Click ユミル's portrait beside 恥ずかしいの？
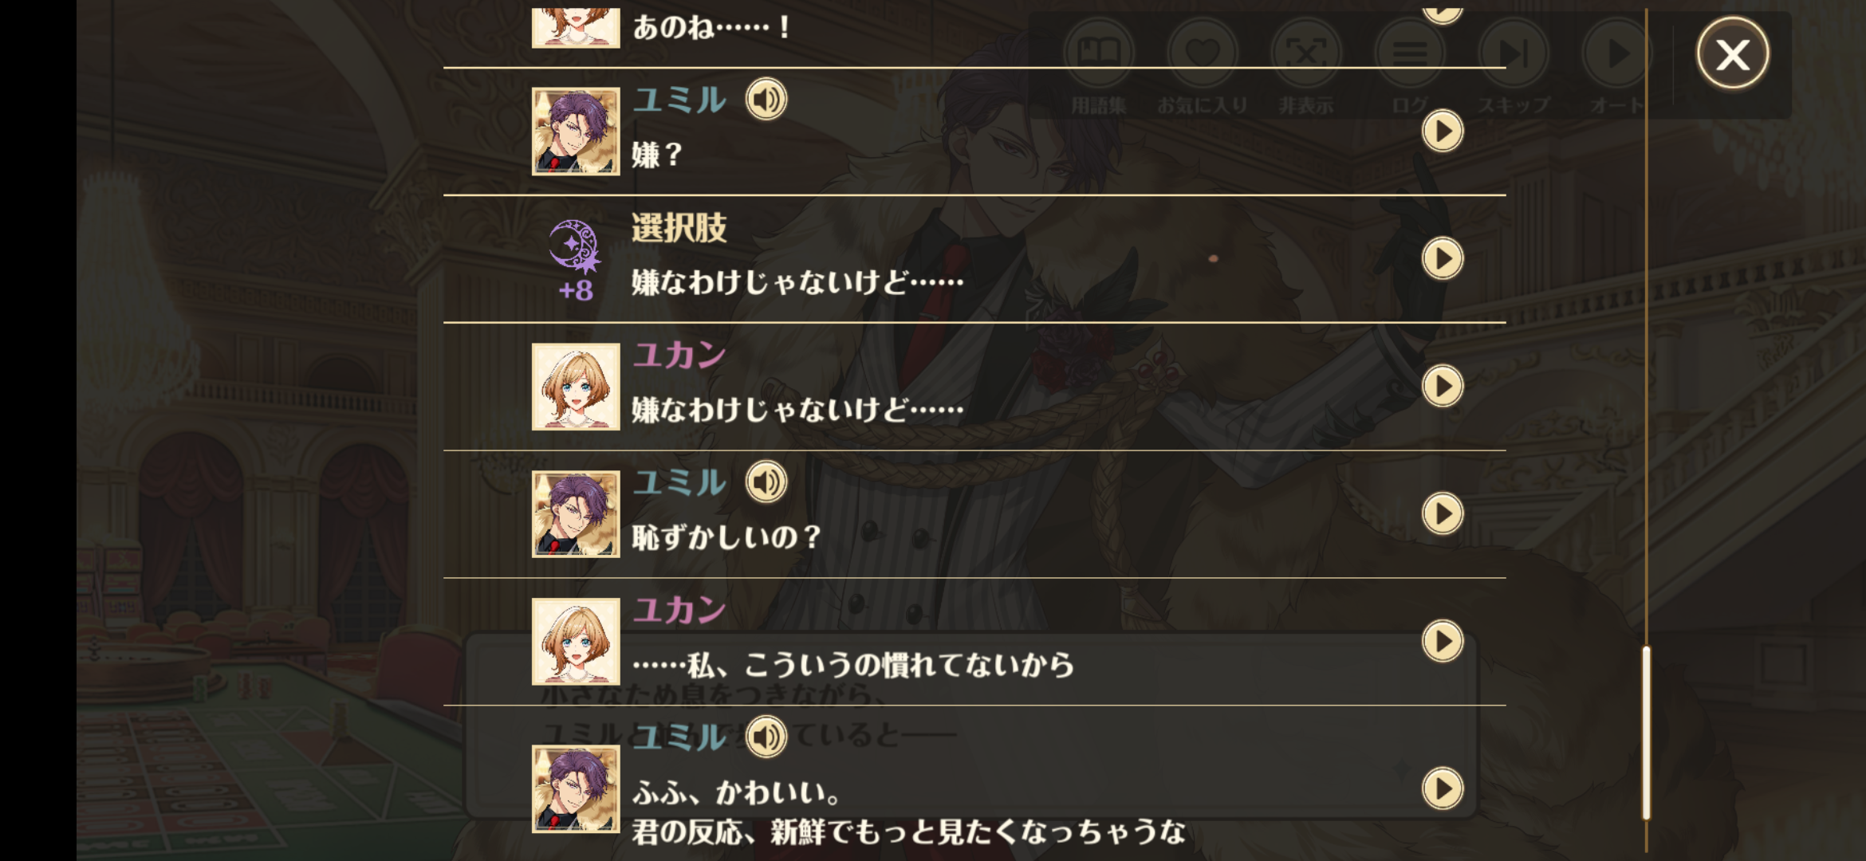The image size is (1866, 861). 576,514
